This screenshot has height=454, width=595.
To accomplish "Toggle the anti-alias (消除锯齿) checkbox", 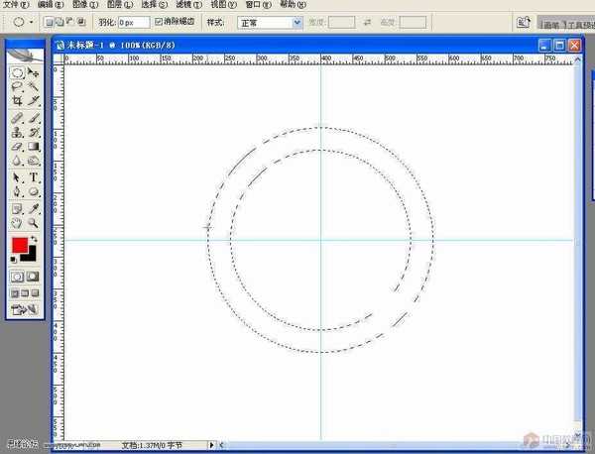I will pyautogui.click(x=160, y=21).
